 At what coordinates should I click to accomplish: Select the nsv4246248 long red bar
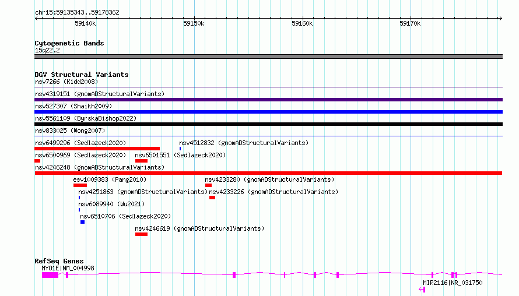[268, 173]
